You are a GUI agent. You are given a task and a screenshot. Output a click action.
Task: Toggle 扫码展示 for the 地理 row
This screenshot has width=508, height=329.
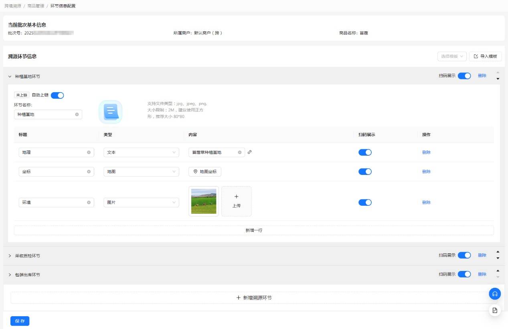[x=365, y=152]
